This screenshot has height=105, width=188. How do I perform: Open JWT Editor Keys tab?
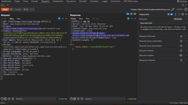pyautogui.click(x=130, y=1)
